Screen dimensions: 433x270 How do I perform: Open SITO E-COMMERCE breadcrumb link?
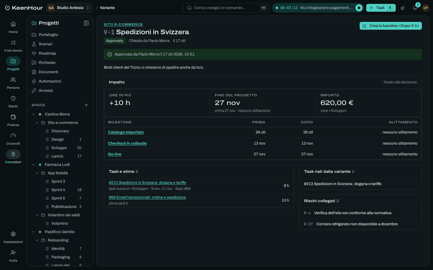123,24
